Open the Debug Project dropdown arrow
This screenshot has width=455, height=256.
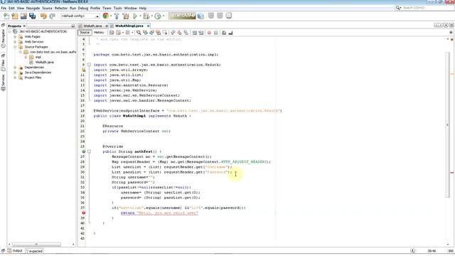[x=151, y=16]
